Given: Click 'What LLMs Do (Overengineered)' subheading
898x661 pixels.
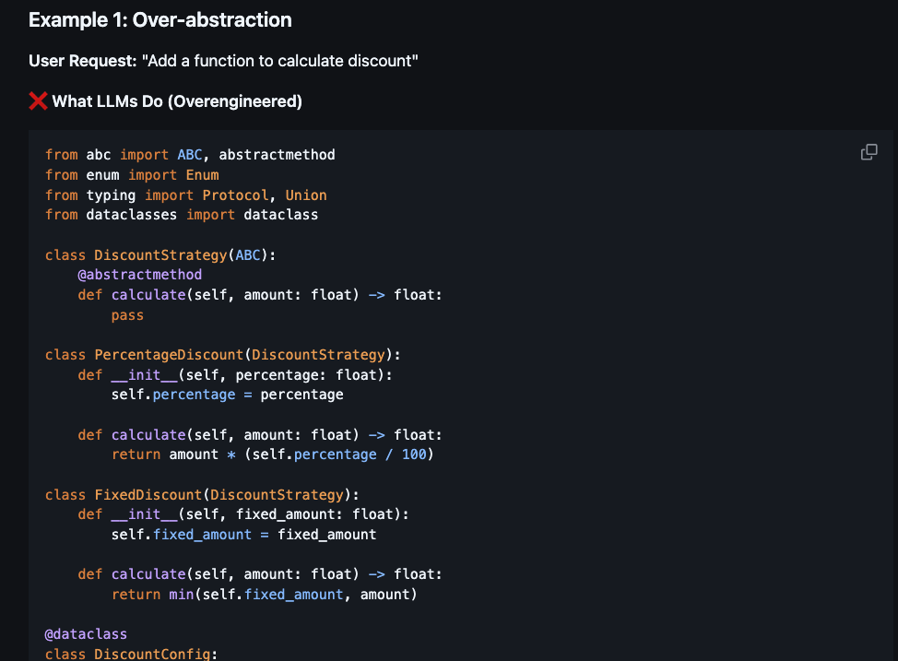Looking at the screenshot, I should coord(177,101).
